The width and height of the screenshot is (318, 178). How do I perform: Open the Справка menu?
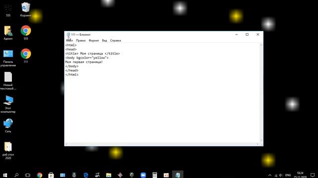[x=115, y=41]
